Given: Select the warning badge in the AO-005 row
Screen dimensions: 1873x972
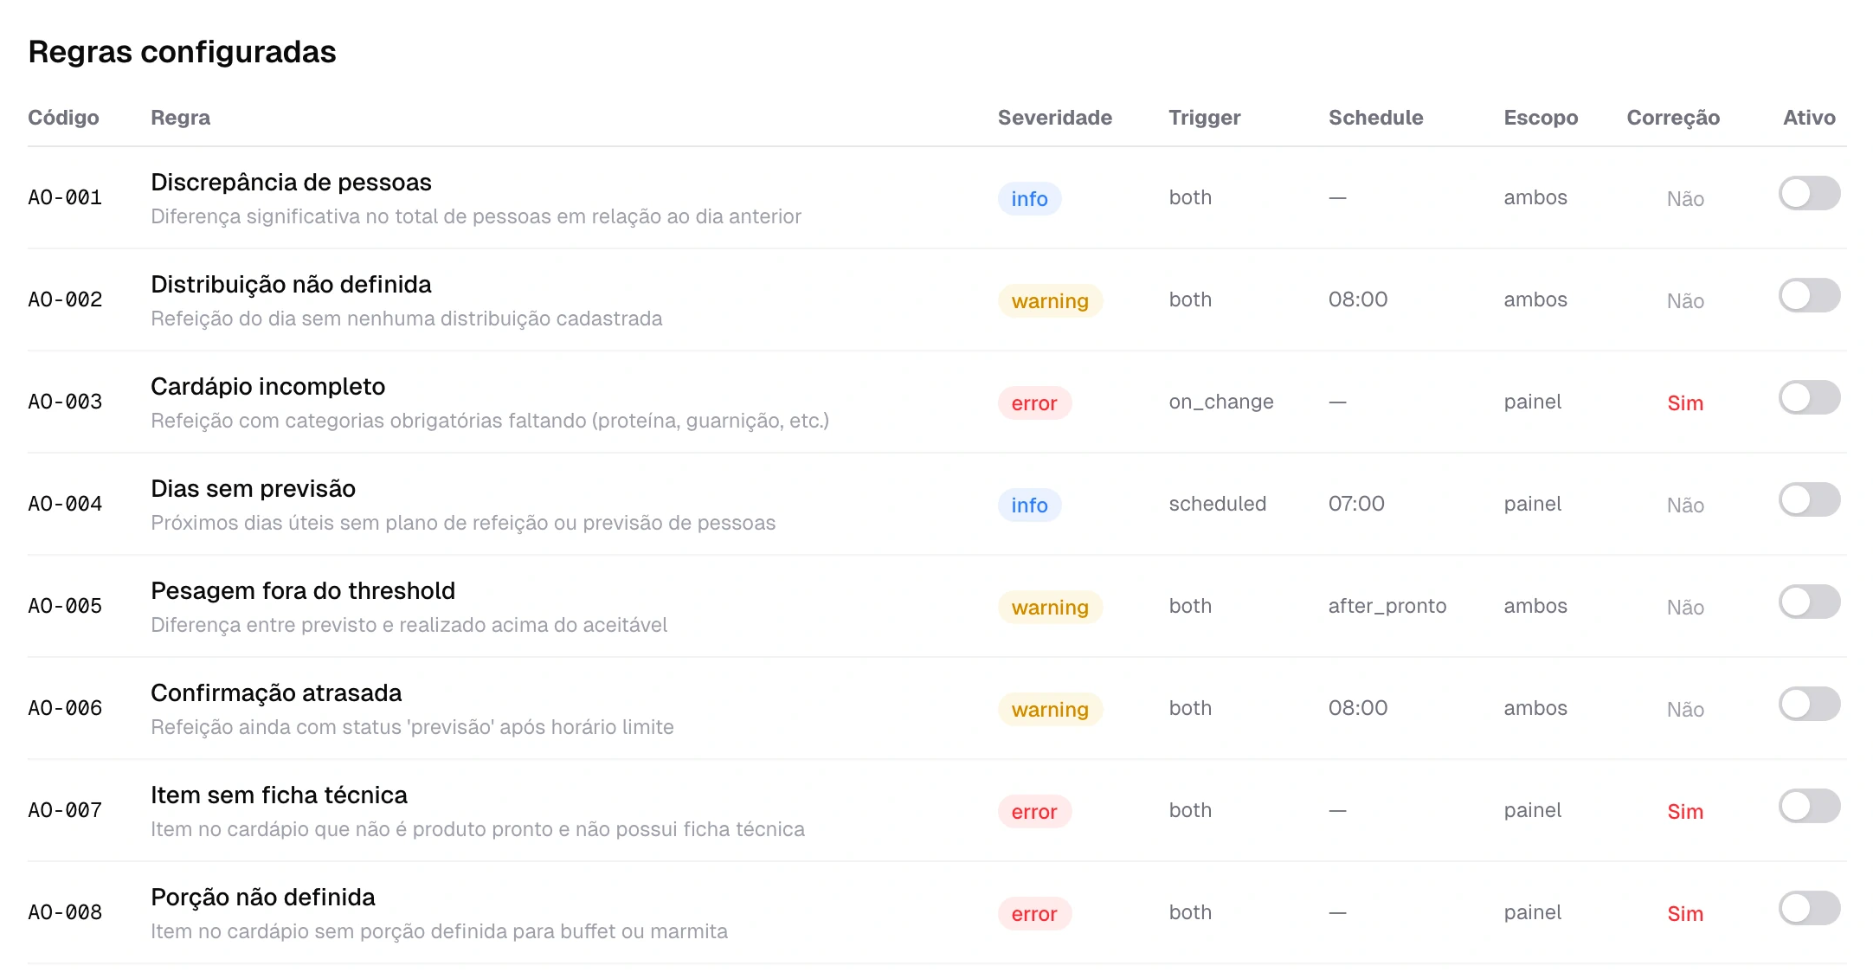Looking at the screenshot, I should click(x=1050, y=608).
